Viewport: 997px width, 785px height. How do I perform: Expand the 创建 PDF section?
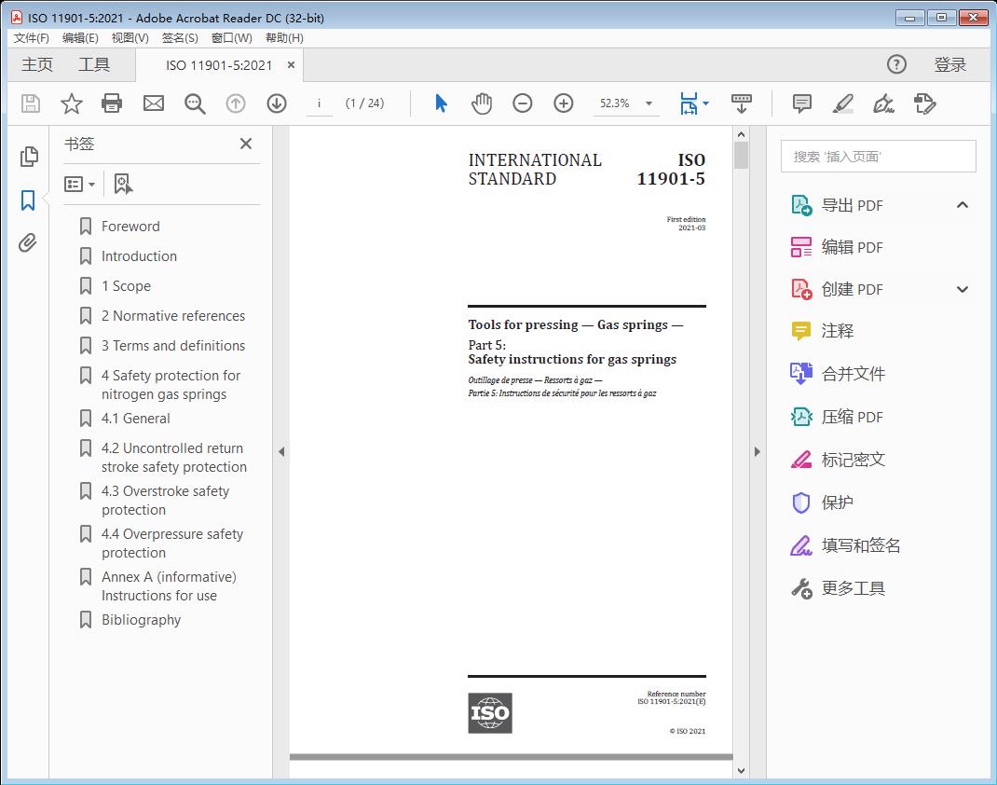tap(963, 289)
